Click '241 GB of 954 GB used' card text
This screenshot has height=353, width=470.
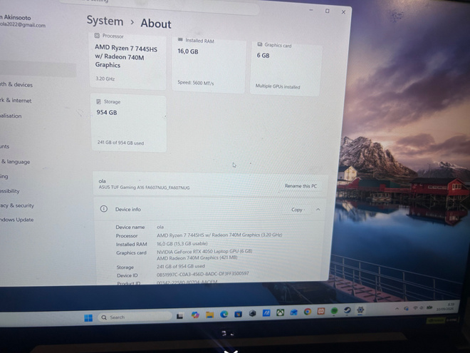[x=120, y=143]
